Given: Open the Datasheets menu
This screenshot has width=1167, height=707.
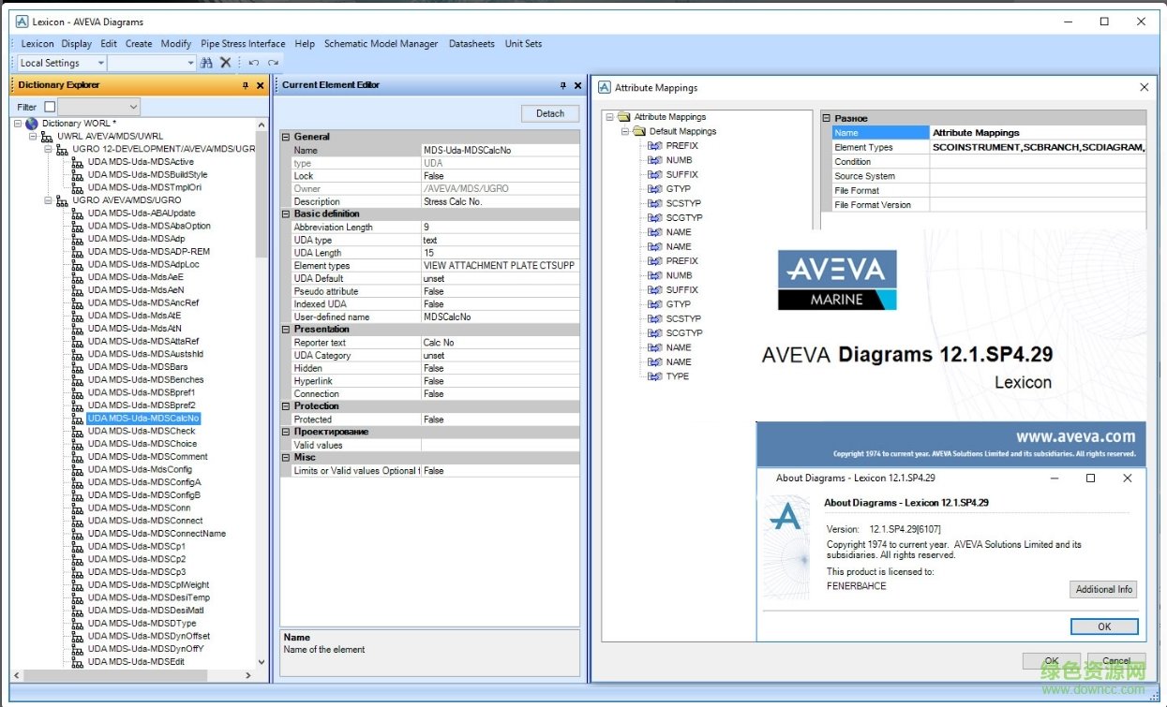Looking at the screenshot, I should (471, 43).
